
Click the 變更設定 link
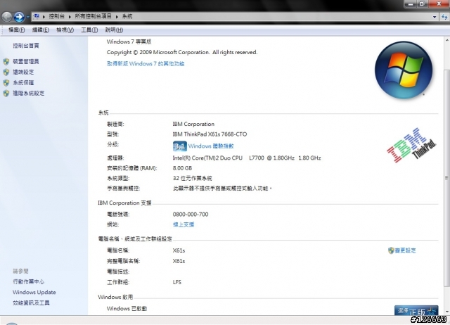[x=405, y=250]
